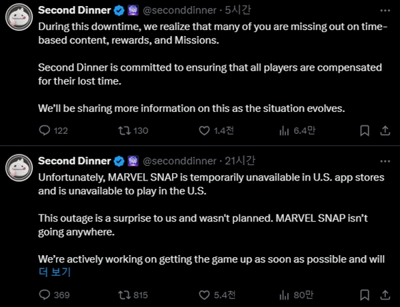Image resolution: width=400 pixels, height=307 pixels.
Task: Retweet the downtime compensation tweet
Action: click(x=122, y=131)
